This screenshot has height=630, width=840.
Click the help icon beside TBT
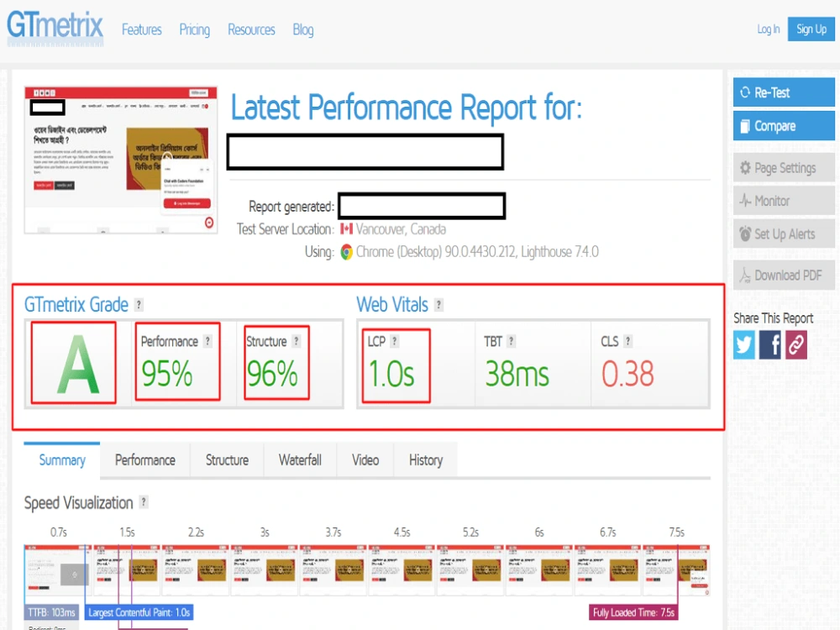[x=511, y=341]
